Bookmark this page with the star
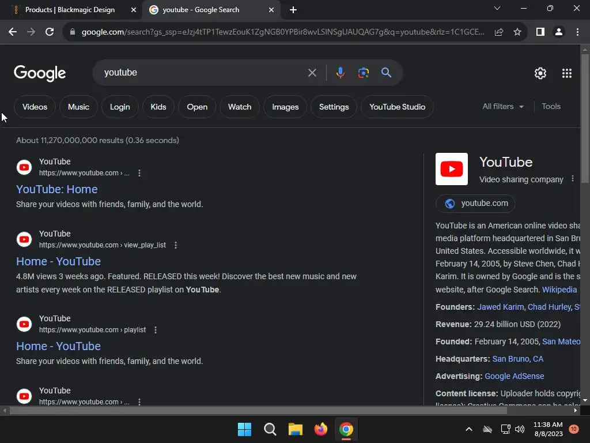Screen dimensions: 590x443 [517, 32]
